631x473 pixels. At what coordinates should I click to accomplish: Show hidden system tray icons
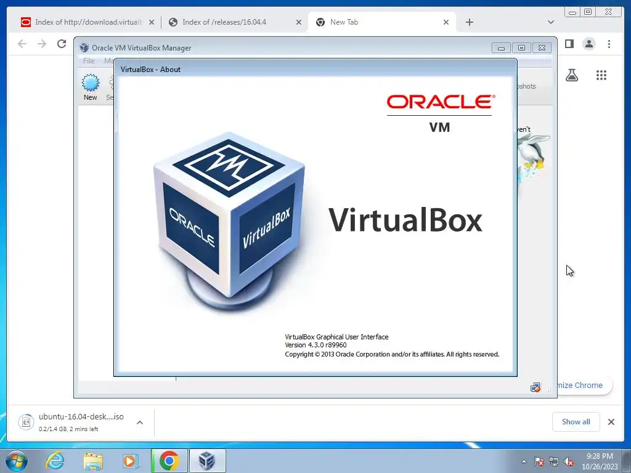pyautogui.click(x=524, y=461)
